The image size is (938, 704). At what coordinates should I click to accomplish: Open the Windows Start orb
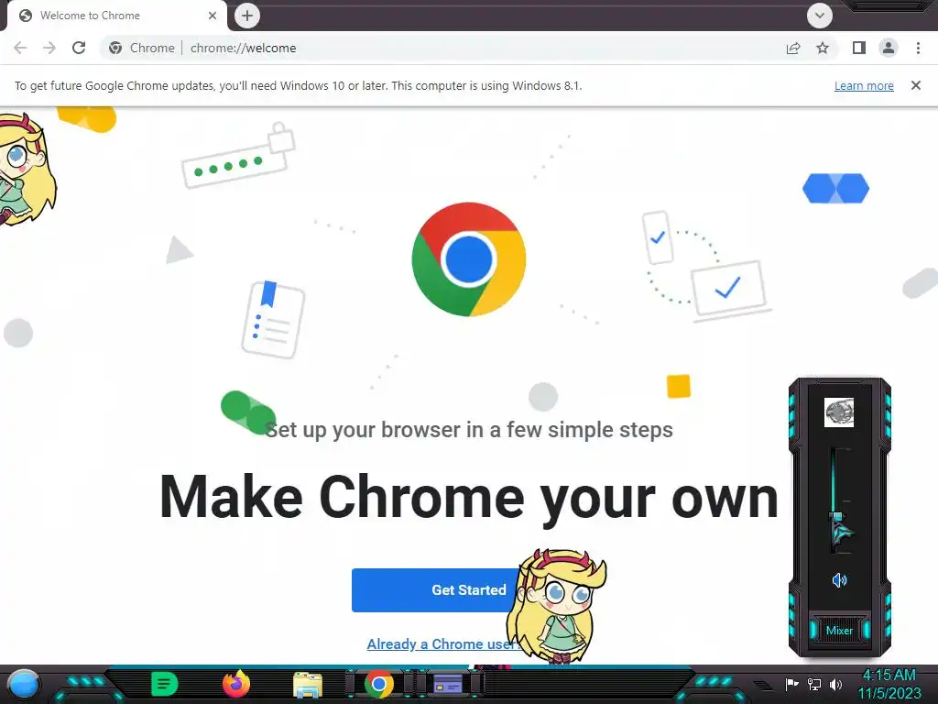[23, 685]
